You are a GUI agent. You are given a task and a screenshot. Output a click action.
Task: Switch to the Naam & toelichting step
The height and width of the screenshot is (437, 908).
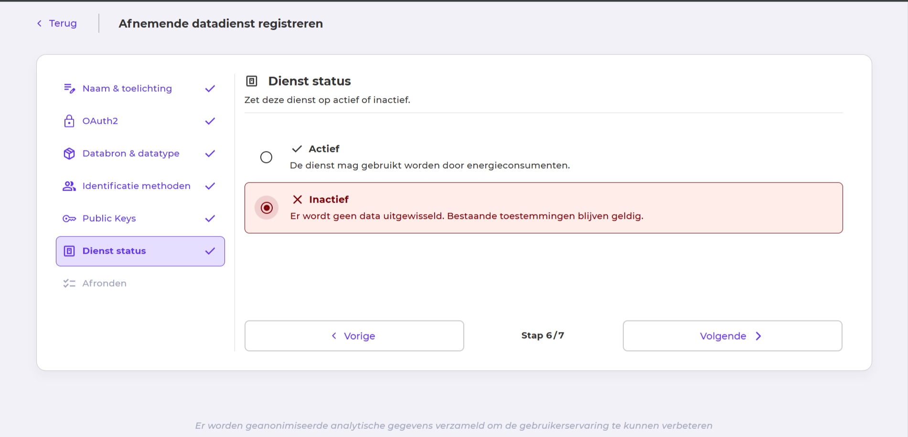pyautogui.click(x=127, y=88)
